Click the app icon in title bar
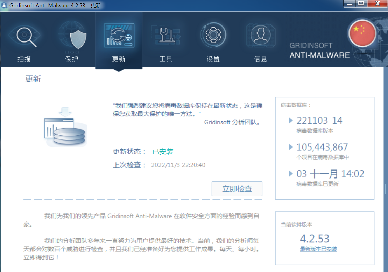The height and width of the screenshot is (272, 388). click(4, 5)
